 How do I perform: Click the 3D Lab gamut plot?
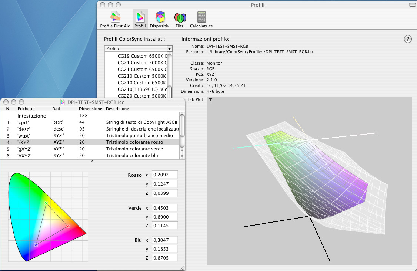309,181
